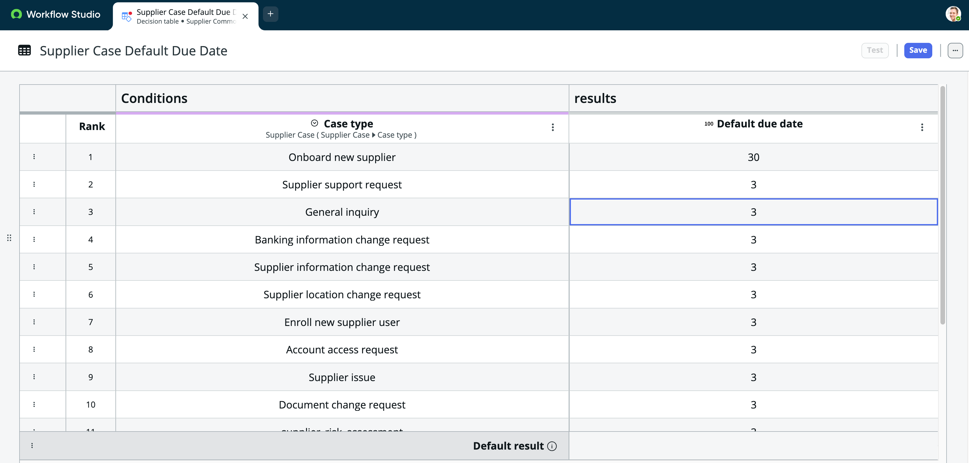Open the user profile avatar menu

953,14
